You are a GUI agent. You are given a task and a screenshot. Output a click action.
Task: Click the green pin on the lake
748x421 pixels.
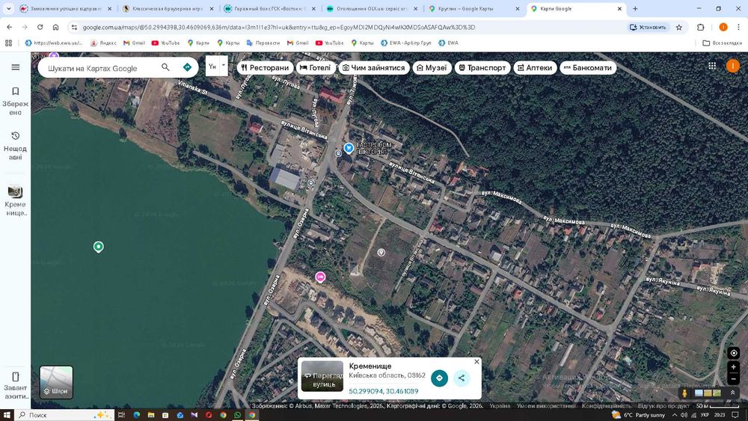[98, 247]
